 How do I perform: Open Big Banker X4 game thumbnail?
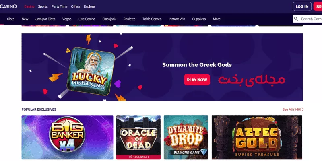[67, 137]
